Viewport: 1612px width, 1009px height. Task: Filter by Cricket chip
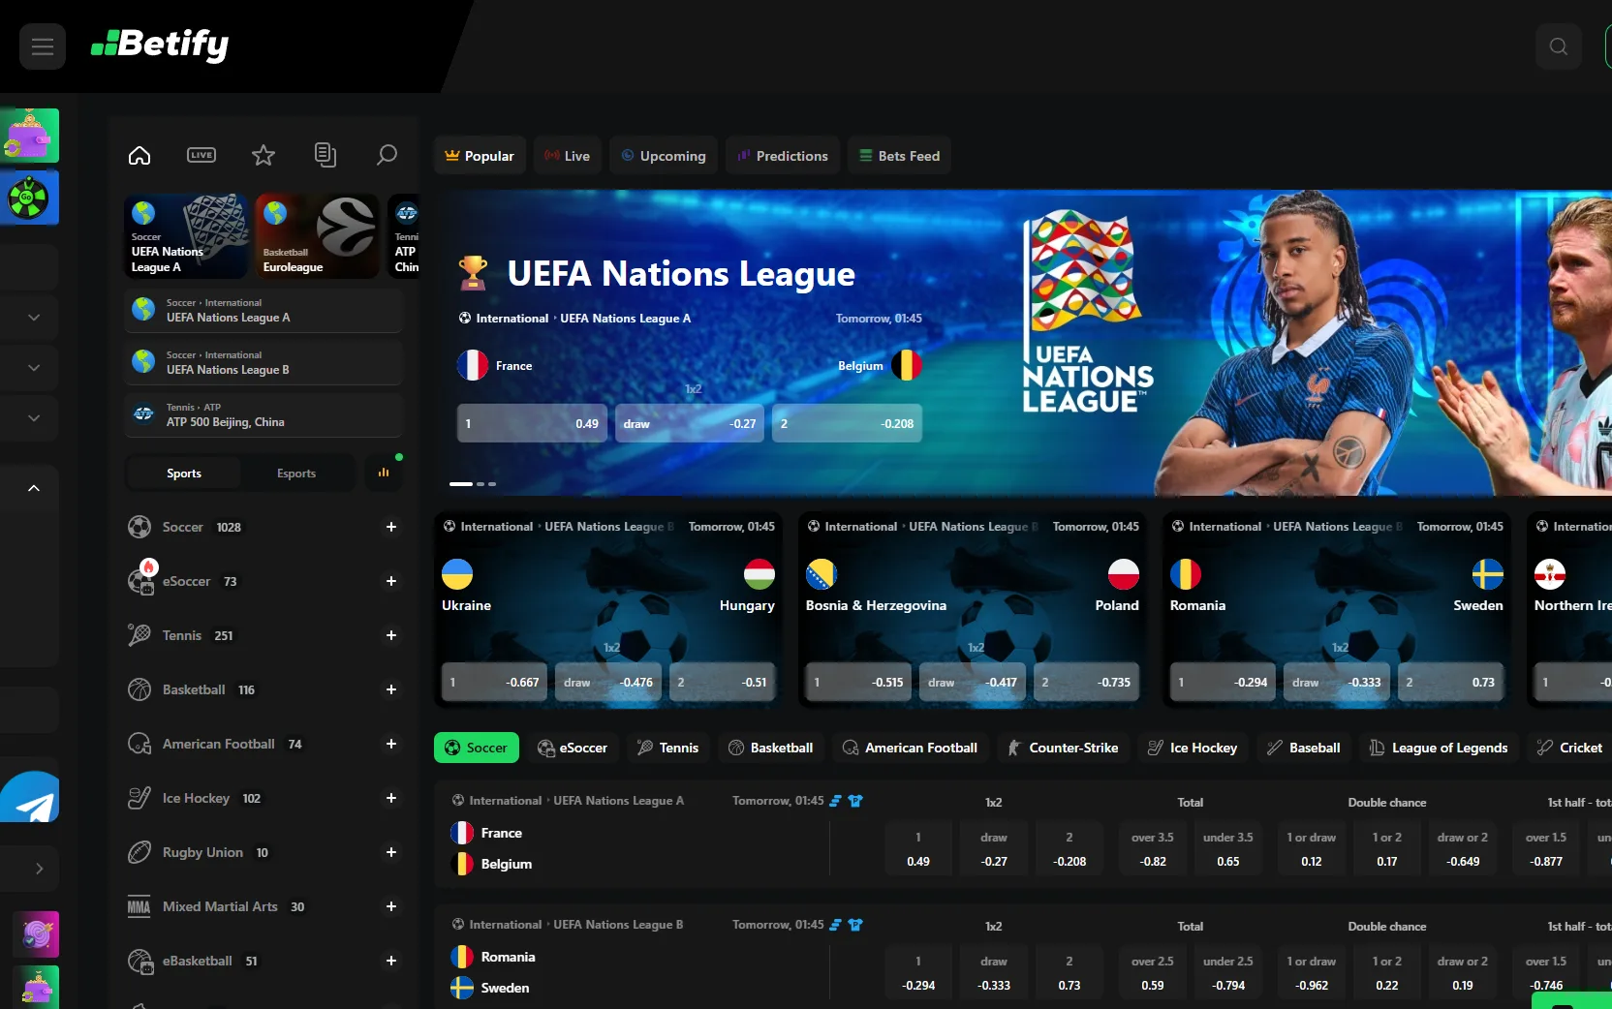point(1570,748)
